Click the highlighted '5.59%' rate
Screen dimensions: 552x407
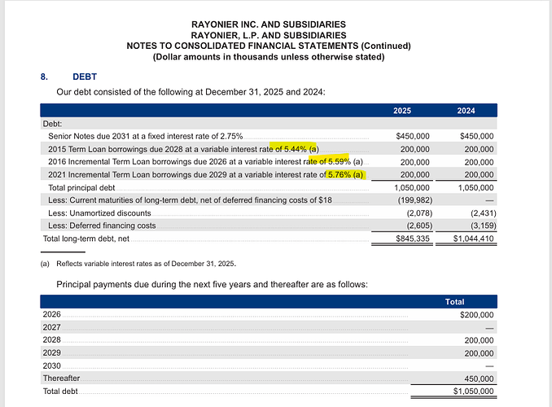[x=340, y=162]
